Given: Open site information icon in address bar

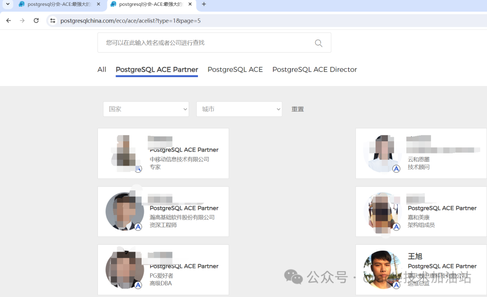Looking at the screenshot, I should coord(53,20).
